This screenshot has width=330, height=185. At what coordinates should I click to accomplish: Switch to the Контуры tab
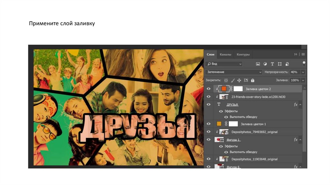coord(243,54)
